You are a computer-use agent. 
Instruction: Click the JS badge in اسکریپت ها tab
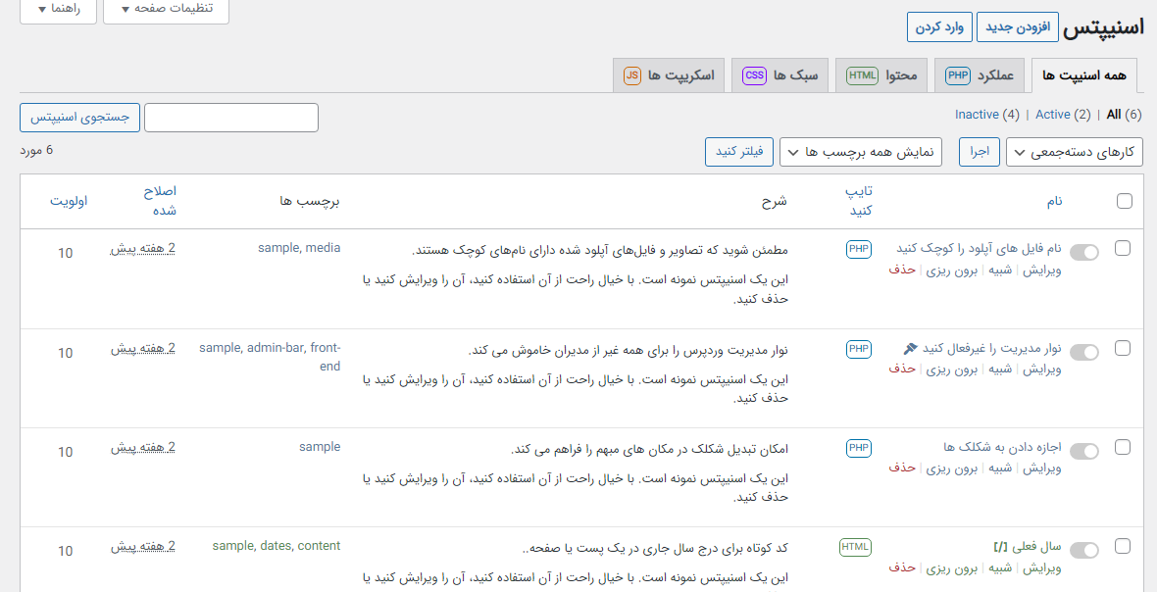click(632, 75)
